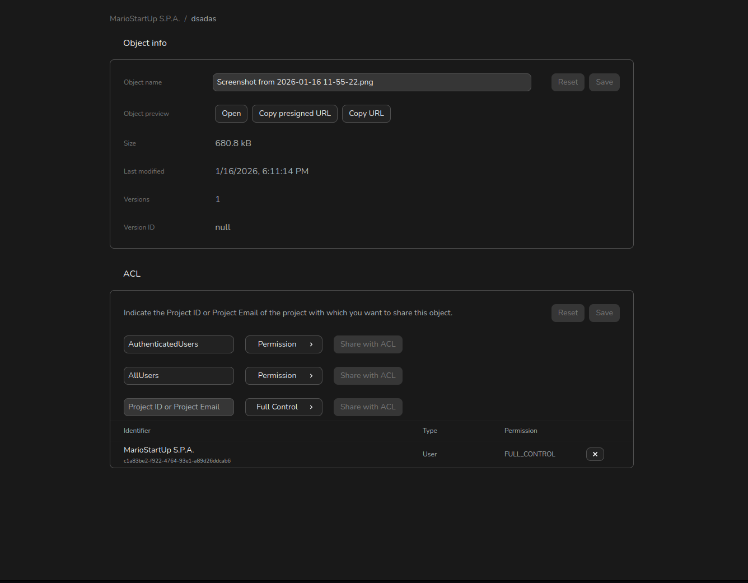Viewport: 748px width, 583px height.
Task: Share with ACL for AllUsers
Action: tap(368, 375)
